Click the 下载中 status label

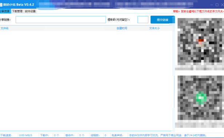(x=45, y=135)
